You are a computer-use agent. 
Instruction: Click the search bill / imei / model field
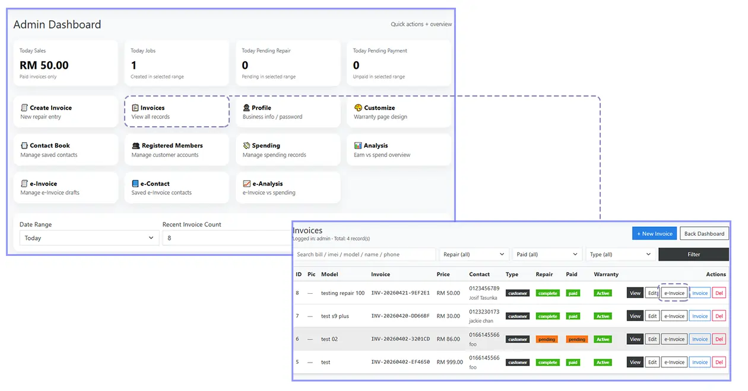(x=365, y=254)
